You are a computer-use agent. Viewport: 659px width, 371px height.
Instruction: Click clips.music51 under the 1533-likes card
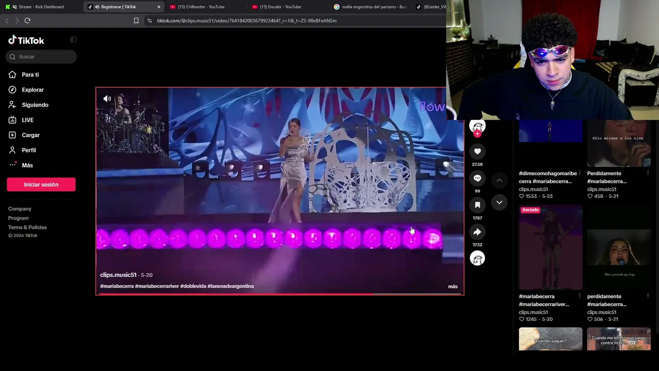533,189
